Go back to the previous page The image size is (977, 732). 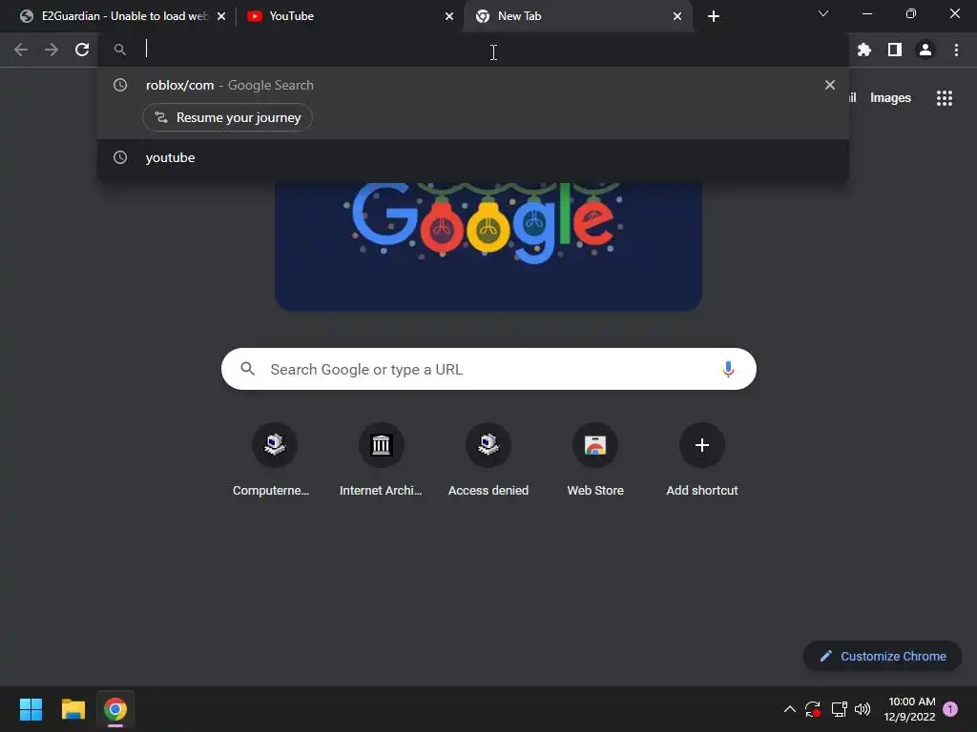point(21,50)
